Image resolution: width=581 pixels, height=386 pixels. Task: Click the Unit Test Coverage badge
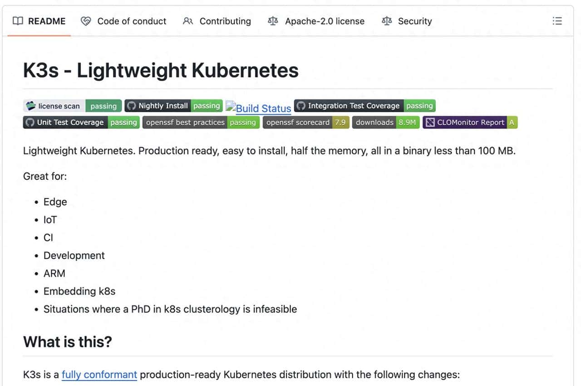point(81,122)
